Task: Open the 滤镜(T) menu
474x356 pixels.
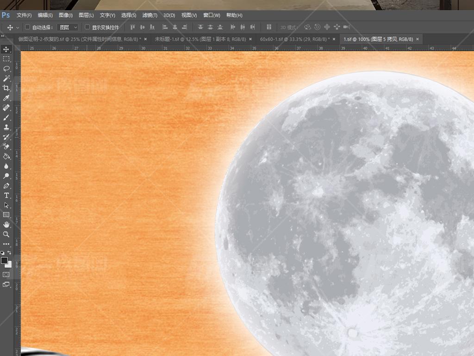Action: click(x=150, y=15)
